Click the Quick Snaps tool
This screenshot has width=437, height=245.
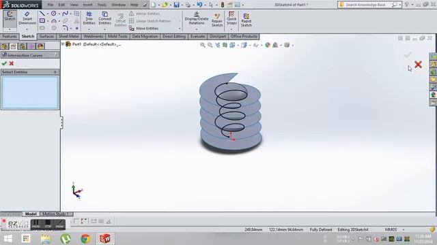231,18
